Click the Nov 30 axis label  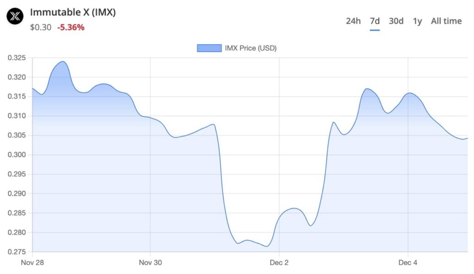(150, 262)
